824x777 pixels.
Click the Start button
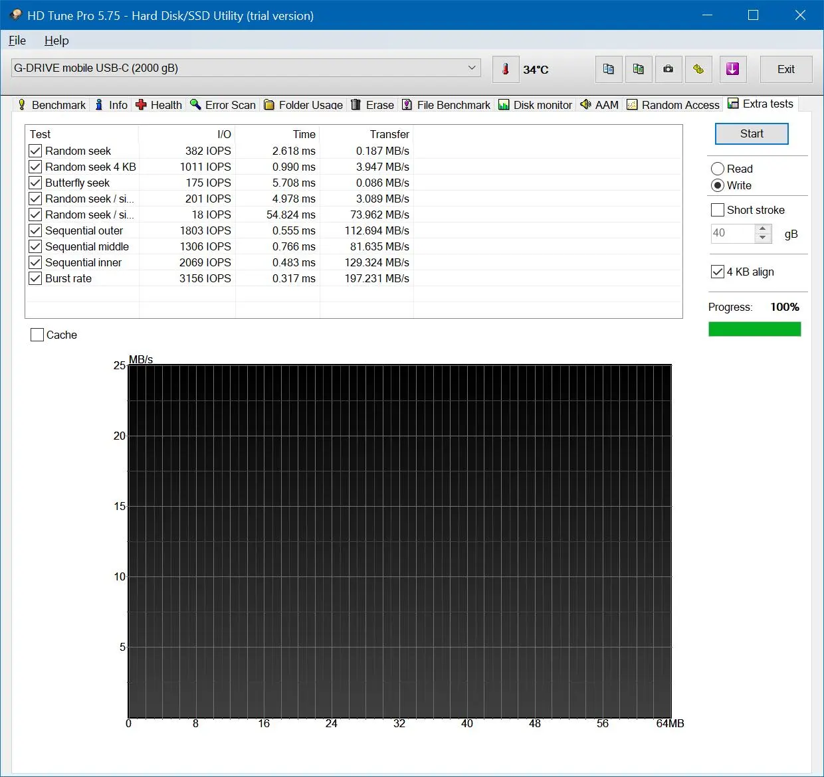pyautogui.click(x=752, y=133)
